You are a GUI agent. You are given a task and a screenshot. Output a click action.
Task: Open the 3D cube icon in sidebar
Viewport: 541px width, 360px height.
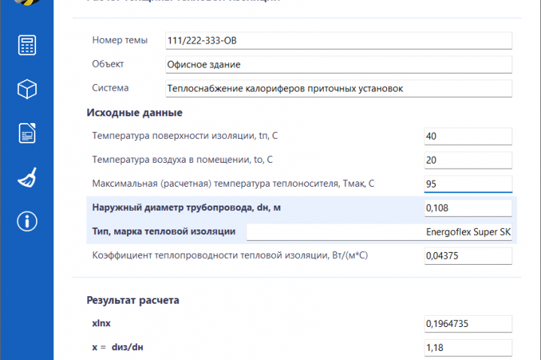click(27, 89)
